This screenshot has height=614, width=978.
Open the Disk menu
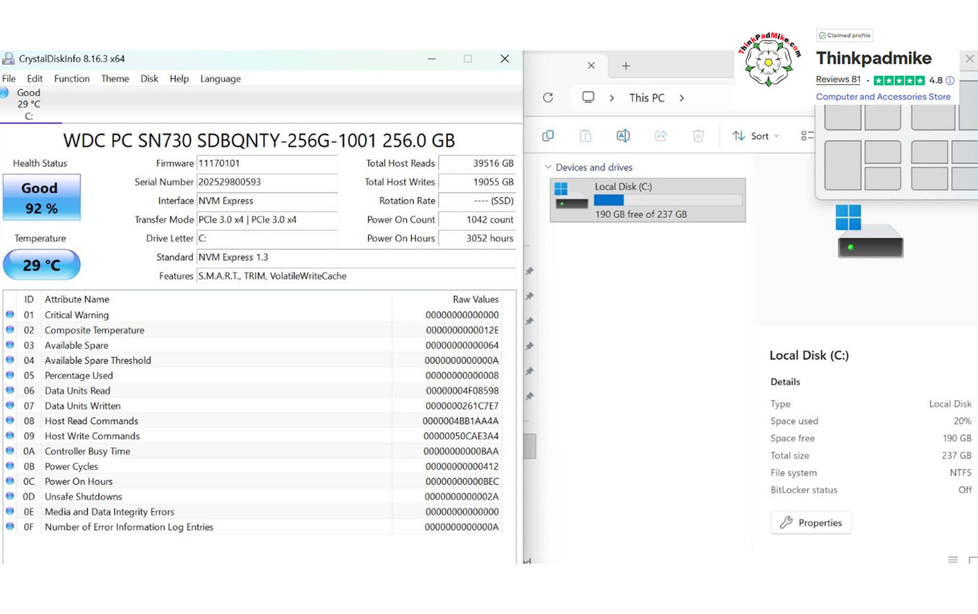tap(150, 78)
